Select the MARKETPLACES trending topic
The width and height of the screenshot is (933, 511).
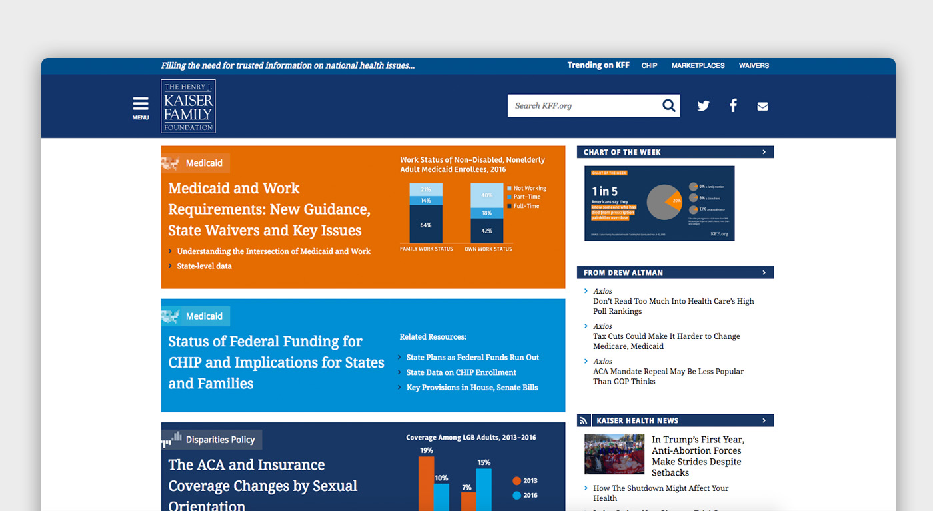pos(698,65)
